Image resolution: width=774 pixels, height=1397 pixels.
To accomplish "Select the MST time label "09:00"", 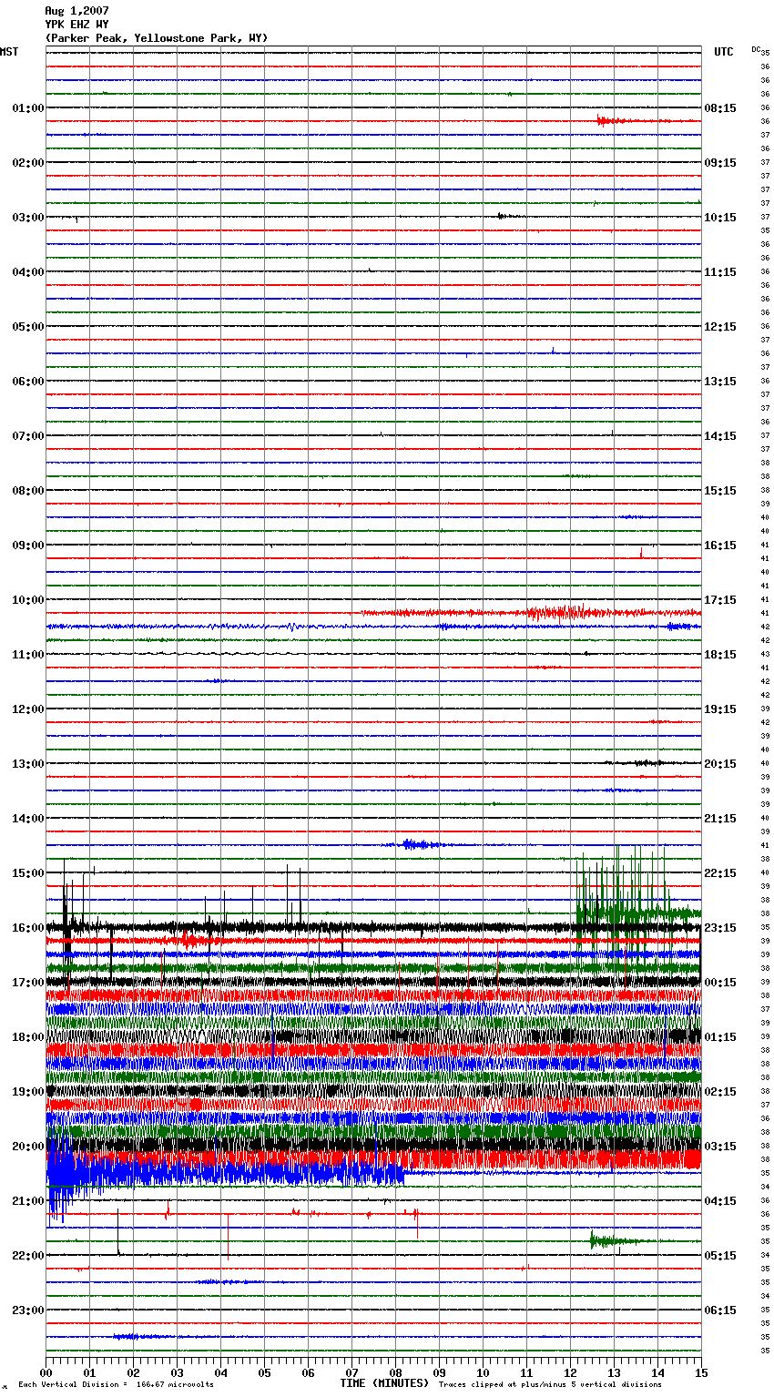I will (28, 546).
